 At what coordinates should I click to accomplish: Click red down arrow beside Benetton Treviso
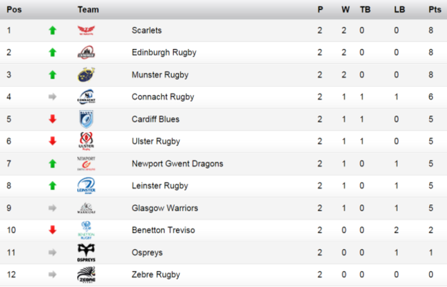52,230
